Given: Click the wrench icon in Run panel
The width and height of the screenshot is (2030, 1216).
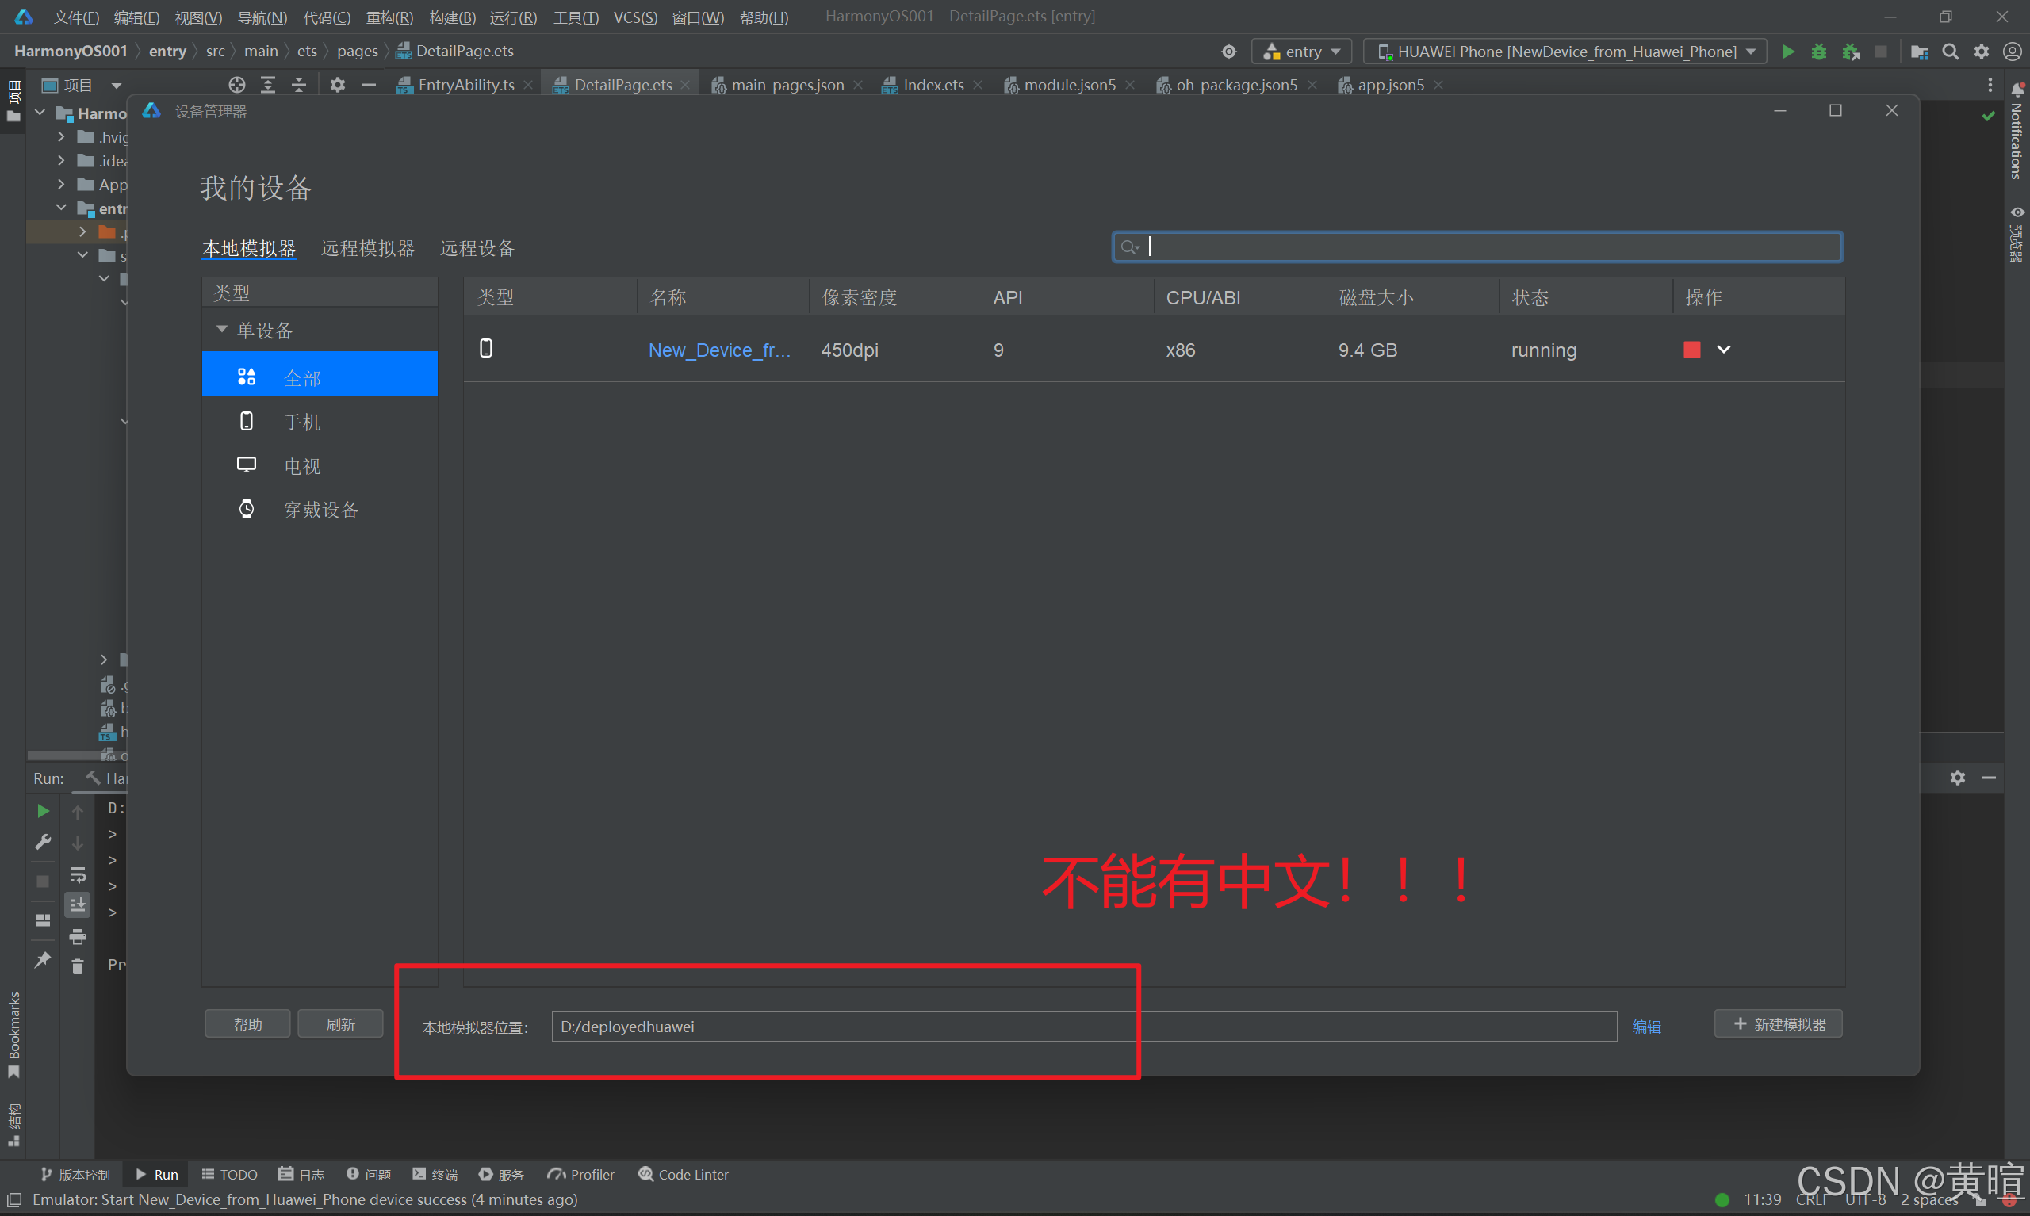Looking at the screenshot, I should (x=44, y=842).
